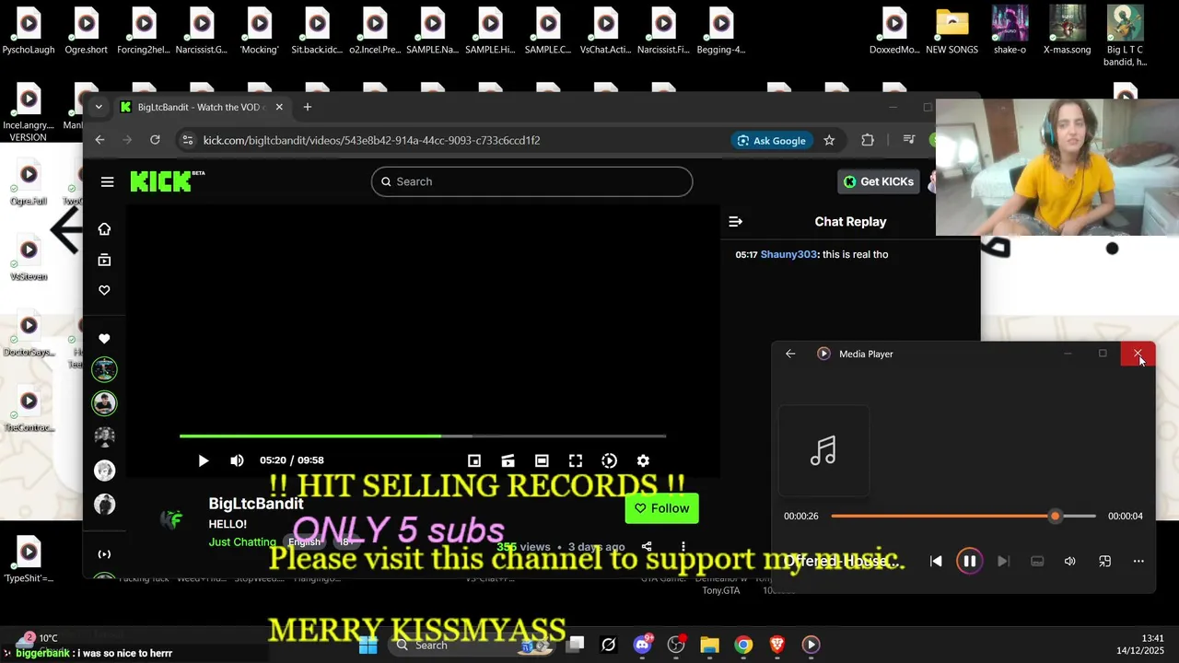The height and width of the screenshot is (663, 1179).
Task: Open the NEW SONGS desktop folder
Action: click(951, 32)
